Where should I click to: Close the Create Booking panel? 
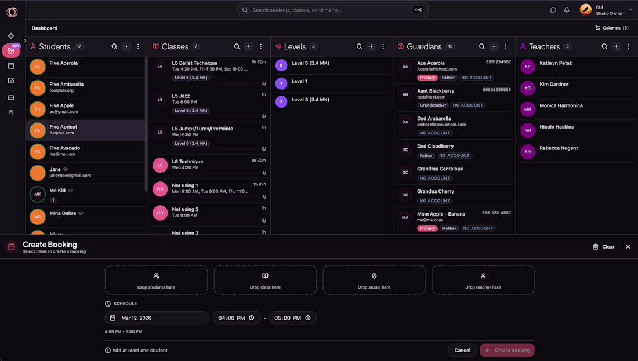click(628, 247)
